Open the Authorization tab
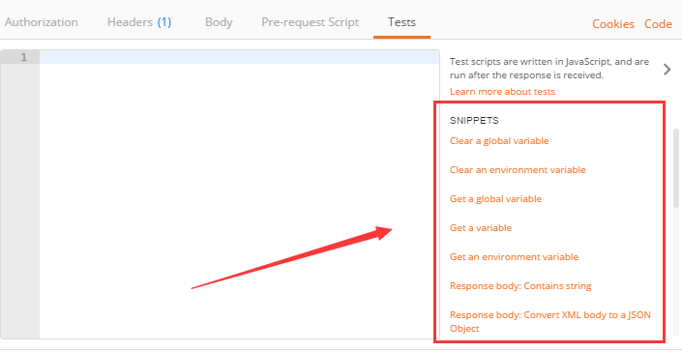 pyautogui.click(x=42, y=22)
